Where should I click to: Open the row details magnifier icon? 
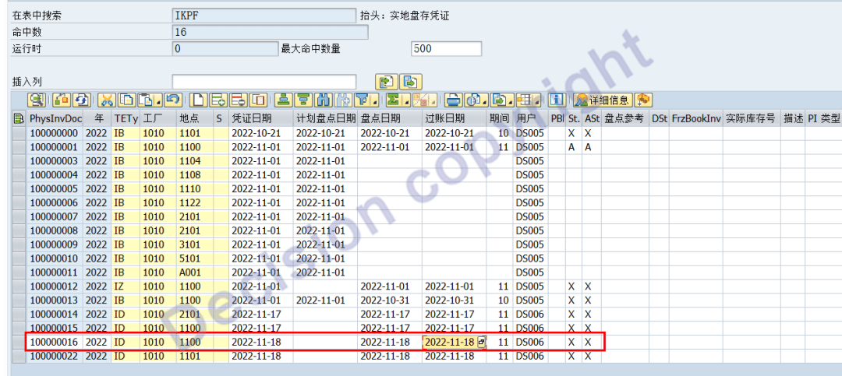[37, 100]
